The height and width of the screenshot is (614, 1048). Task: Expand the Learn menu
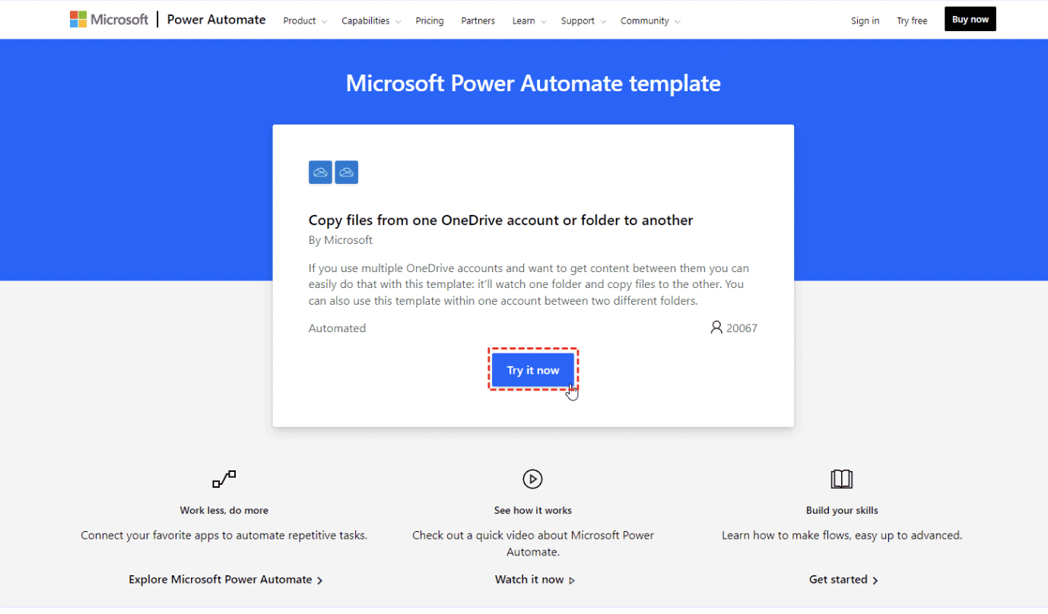(x=529, y=21)
